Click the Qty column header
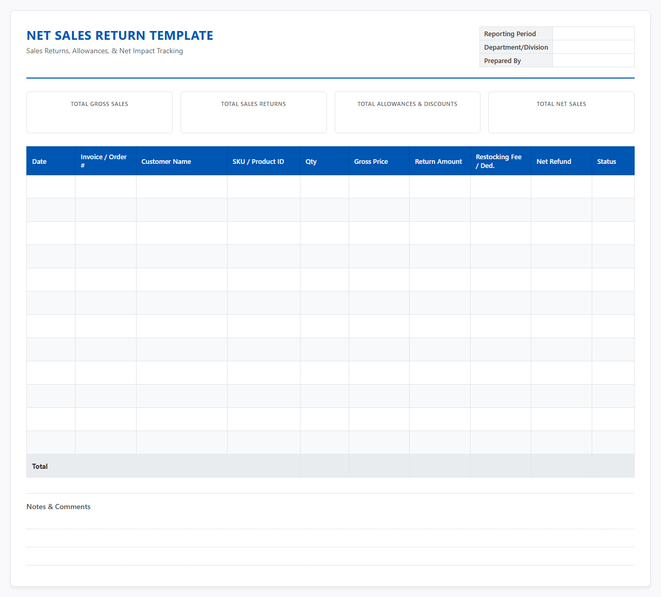 click(324, 161)
